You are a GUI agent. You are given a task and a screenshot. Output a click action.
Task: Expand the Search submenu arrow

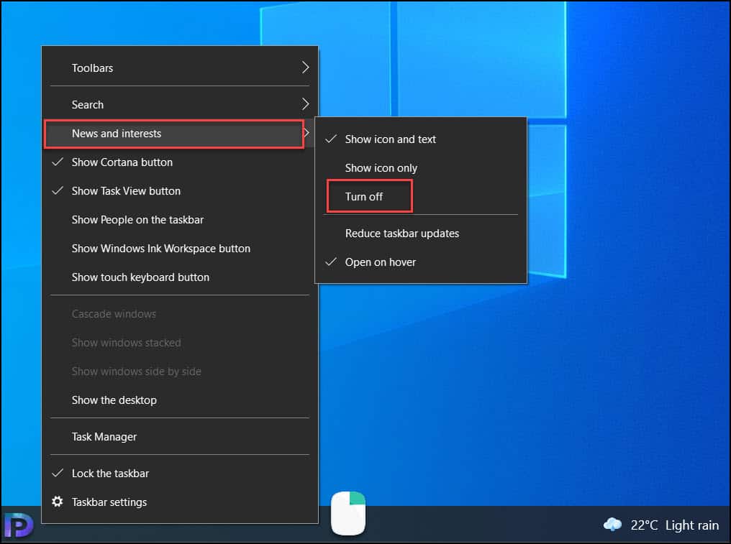click(305, 104)
